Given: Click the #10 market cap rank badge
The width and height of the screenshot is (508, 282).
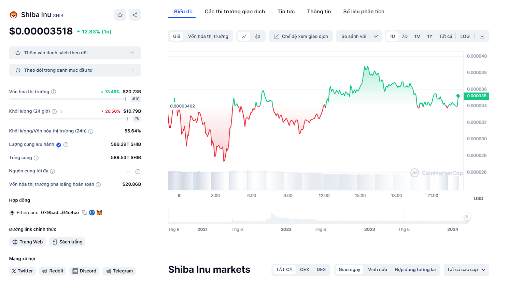Looking at the screenshot, I should (136, 99).
